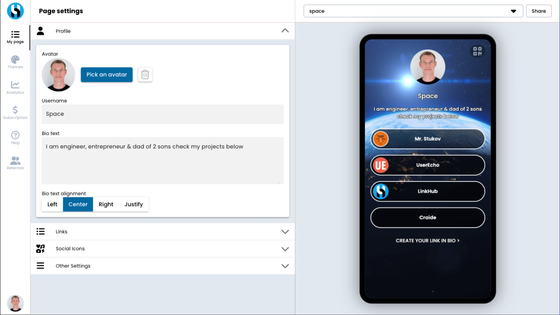This screenshot has width=560, height=315.
Task: Open the Themes panel in the sidebar
Action: pyautogui.click(x=15, y=62)
